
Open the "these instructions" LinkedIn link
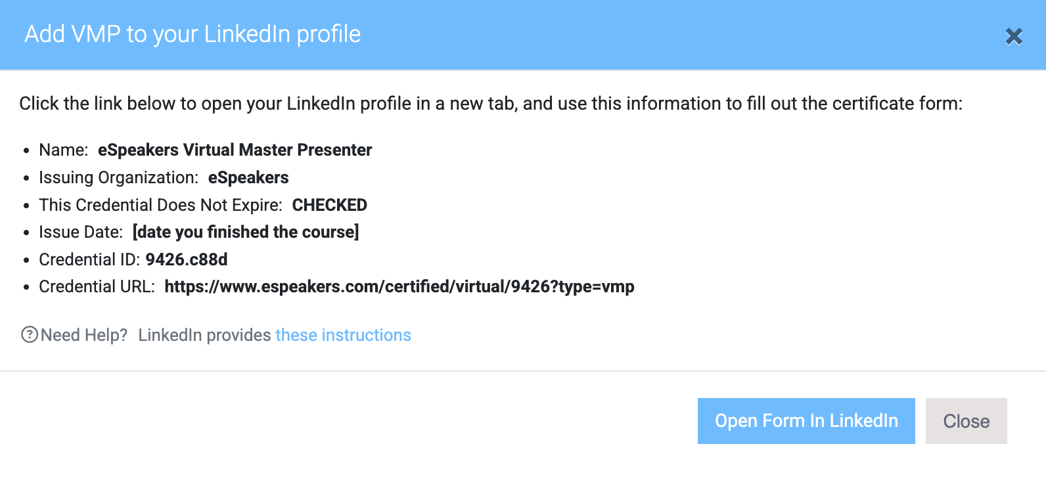(x=343, y=335)
